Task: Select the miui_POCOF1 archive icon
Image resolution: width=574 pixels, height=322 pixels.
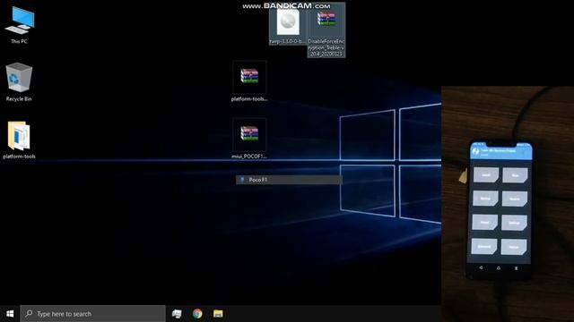Action: point(249,139)
